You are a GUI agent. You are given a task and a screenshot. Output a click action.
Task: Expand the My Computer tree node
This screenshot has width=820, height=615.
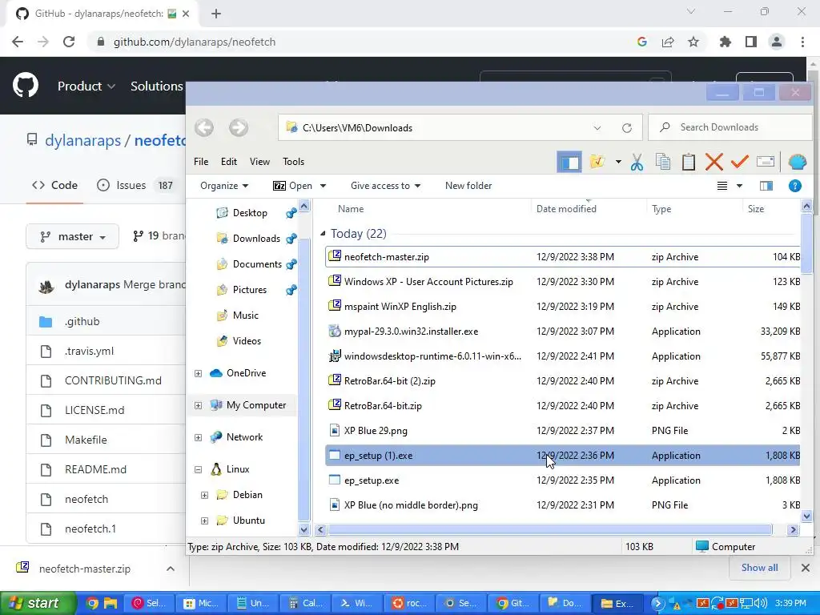pos(199,405)
